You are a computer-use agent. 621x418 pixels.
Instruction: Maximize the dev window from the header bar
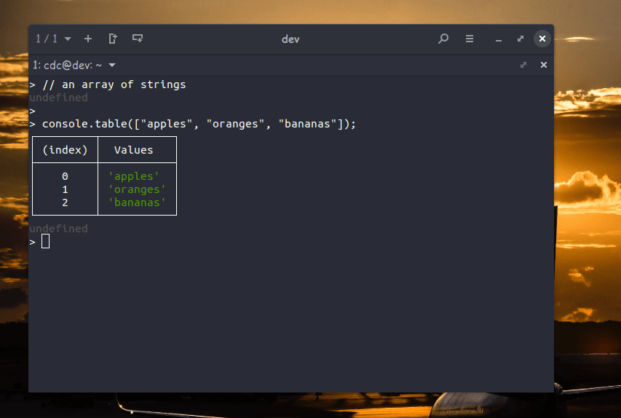pos(521,39)
